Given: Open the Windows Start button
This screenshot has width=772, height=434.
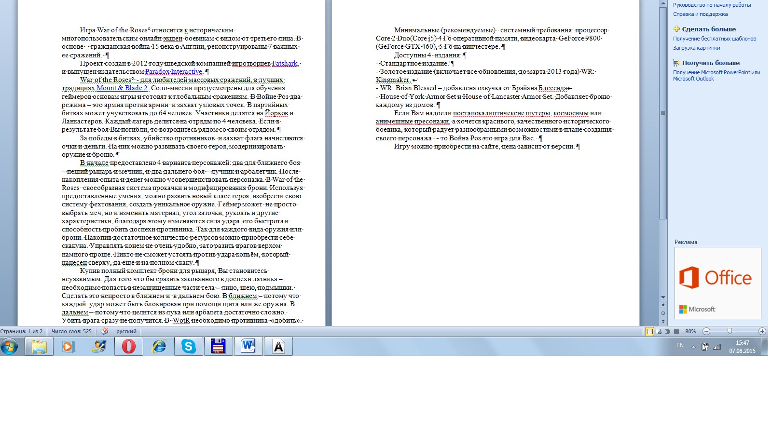Looking at the screenshot, I should click(9, 346).
